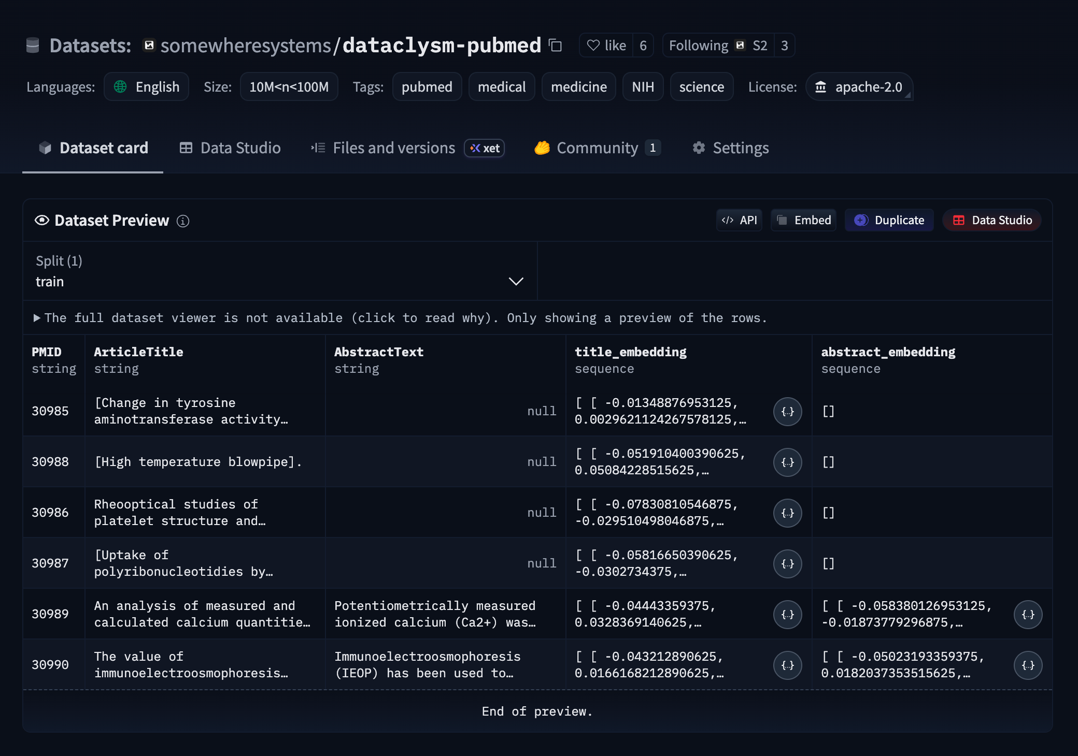This screenshot has width=1078, height=756.
Task: Expand abstract_embedding JSON for row 30989
Action: (x=1028, y=615)
